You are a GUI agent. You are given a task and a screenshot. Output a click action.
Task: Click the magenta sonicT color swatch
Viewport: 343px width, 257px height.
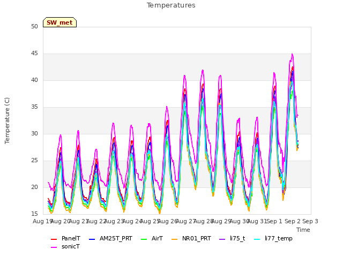[54, 247]
